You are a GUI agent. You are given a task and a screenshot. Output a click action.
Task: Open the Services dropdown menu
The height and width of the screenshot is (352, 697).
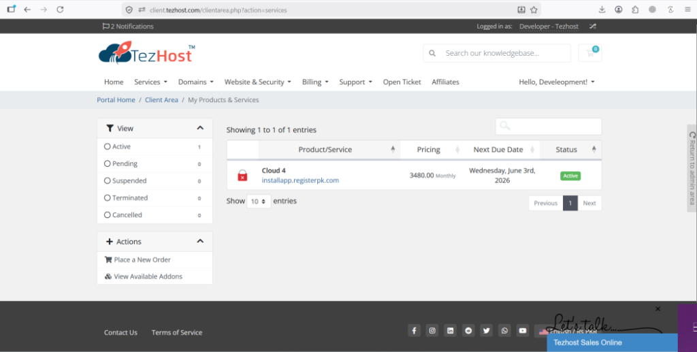coord(150,82)
